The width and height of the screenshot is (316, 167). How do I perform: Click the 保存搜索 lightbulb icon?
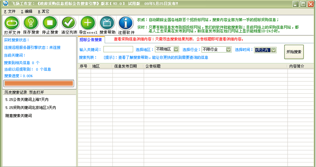tap(31, 23)
